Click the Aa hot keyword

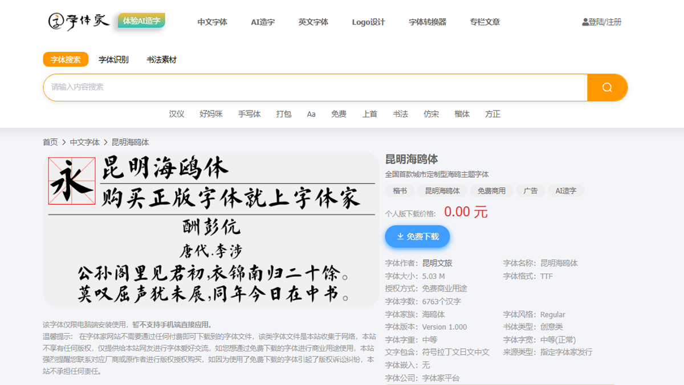[x=311, y=114]
